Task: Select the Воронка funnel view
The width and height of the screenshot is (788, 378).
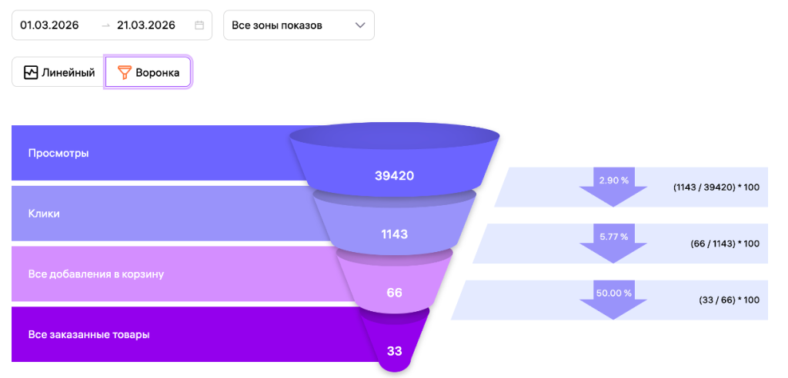Action: pyautogui.click(x=149, y=73)
